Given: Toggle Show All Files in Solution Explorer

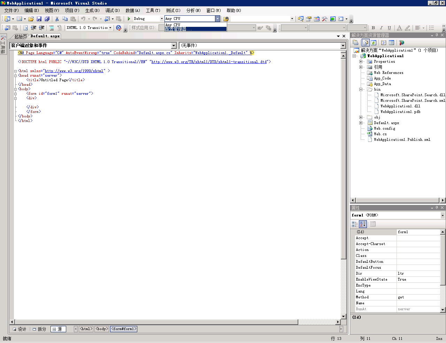Looking at the screenshot, I should tap(366, 43).
